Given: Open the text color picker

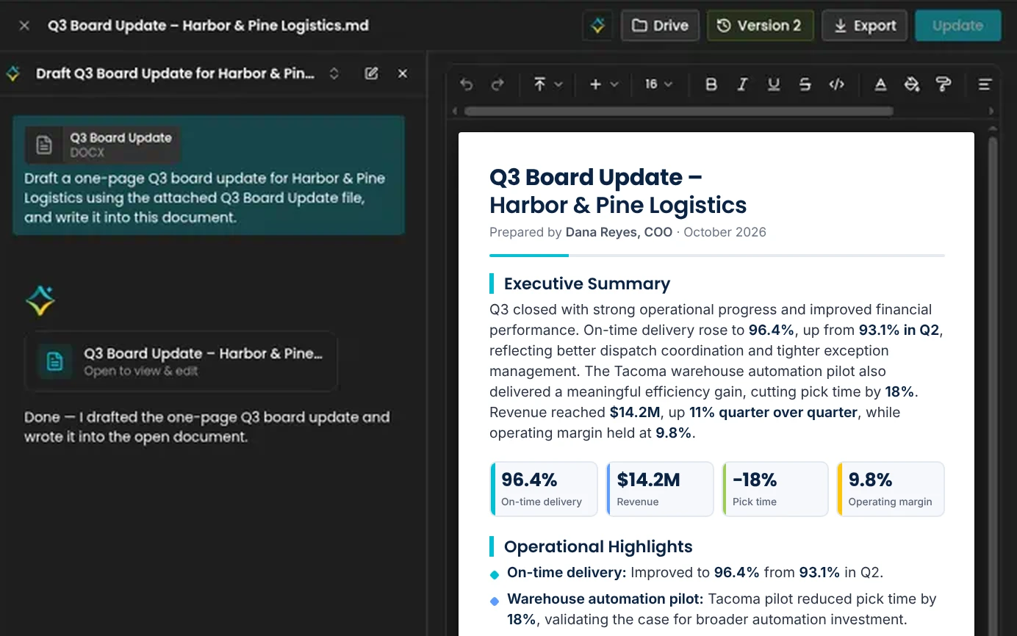Looking at the screenshot, I should coord(880,84).
